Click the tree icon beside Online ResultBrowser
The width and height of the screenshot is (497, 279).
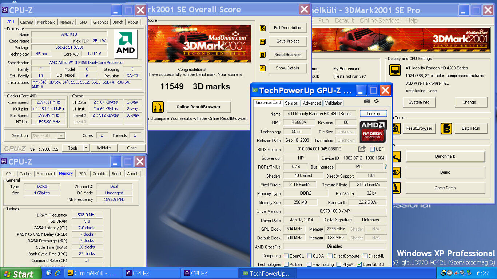tap(158, 107)
